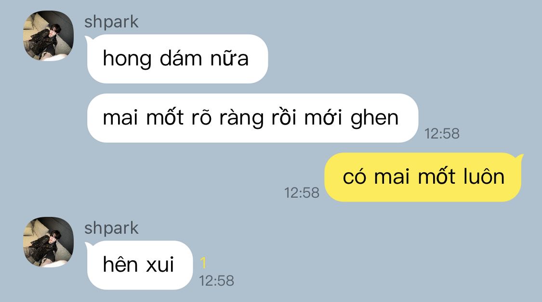542x302 pixels.
Task: Select the "mai mốt rõ ràng rồi mới ghen" bubble
Action: pyautogui.click(x=252, y=118)
